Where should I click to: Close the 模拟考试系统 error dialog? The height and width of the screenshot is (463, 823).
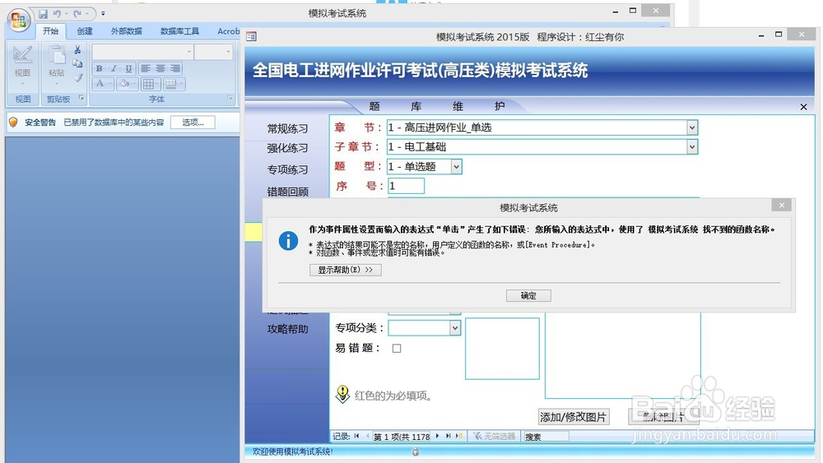(782, 205)
